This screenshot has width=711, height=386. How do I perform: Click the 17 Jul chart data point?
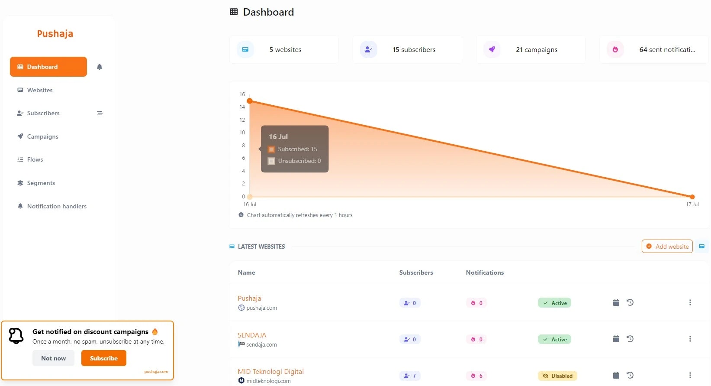coord(692,197)
